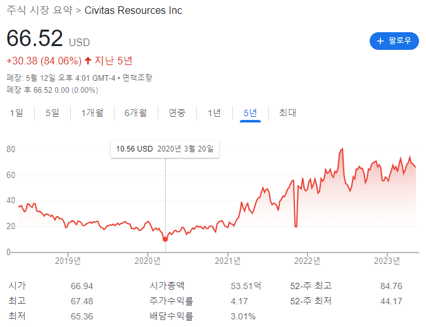This screenshot has height=327, width=426.
Task: Choose the 1년 range tab
Action: (x=214, y=113)
